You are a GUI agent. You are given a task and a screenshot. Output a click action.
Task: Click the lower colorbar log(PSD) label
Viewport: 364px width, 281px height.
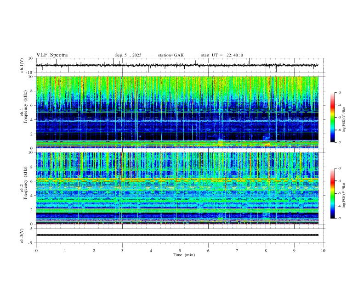point(344,195)
